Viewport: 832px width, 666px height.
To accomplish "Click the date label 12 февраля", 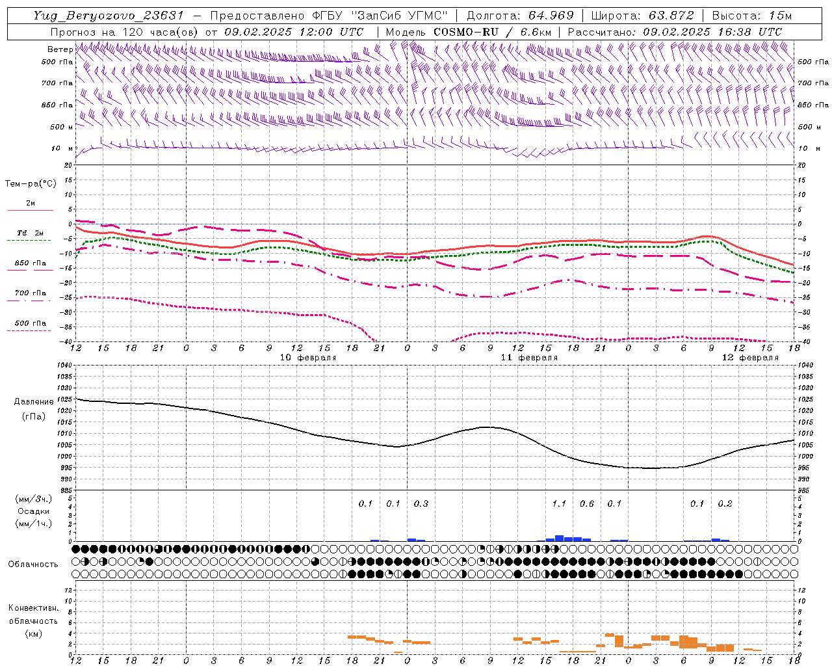I will [x=750, y=358].
